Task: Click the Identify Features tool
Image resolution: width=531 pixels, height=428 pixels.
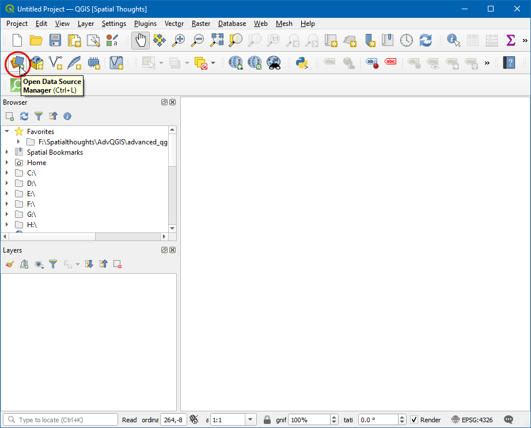Action: (454, 40)
